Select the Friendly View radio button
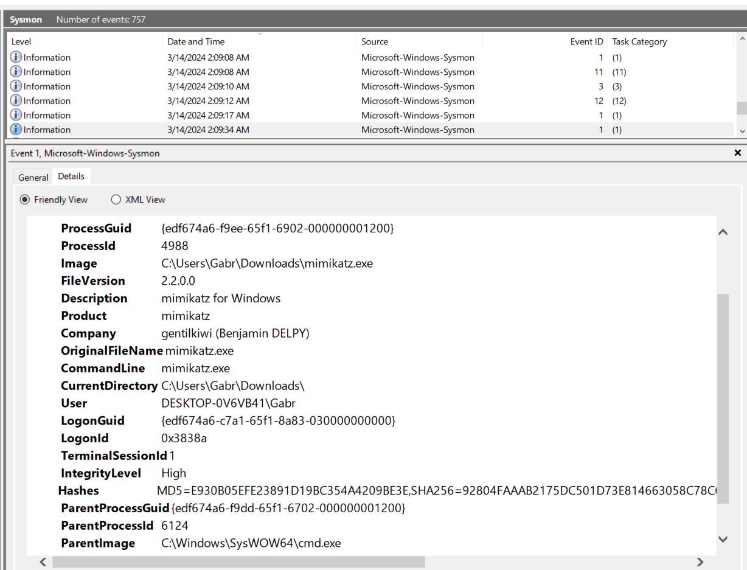Screen dimensions: 747x570 (25, 200)
